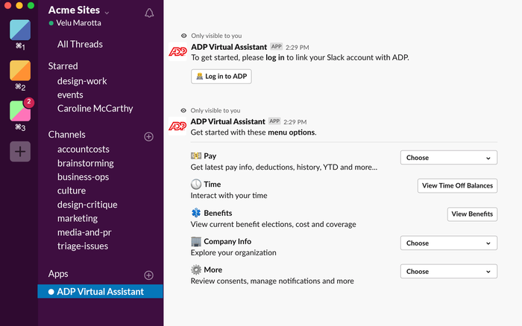Click ADP Virtual Assistant name on login message
The height and width of the screenshot is (326, 522).
[229, 47]
